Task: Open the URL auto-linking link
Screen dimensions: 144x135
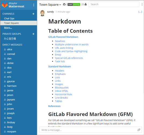Action: [64, 48]
